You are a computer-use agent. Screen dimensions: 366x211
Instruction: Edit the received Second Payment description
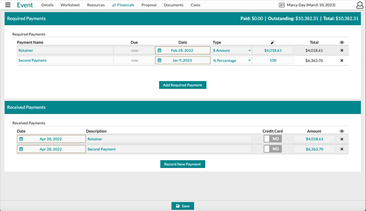[x=169, y=149]
